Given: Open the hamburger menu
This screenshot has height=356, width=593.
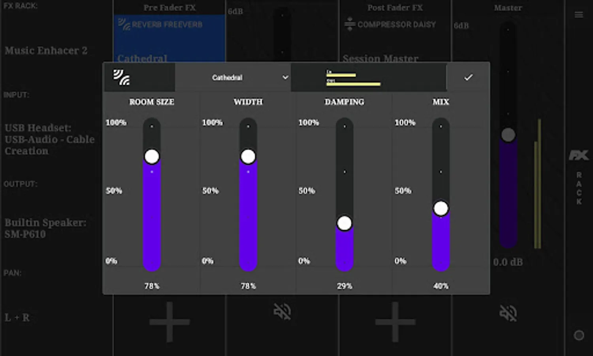Looking at the screenshot, I should tap(579, 15).
